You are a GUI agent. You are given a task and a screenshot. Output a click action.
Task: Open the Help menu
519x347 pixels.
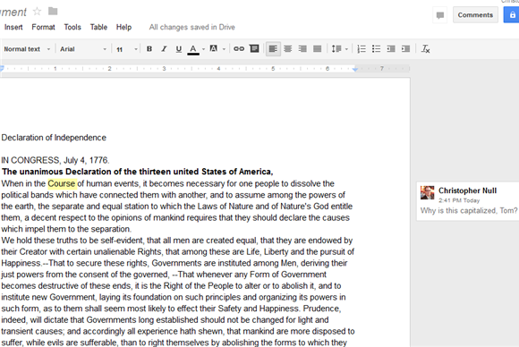123,27
